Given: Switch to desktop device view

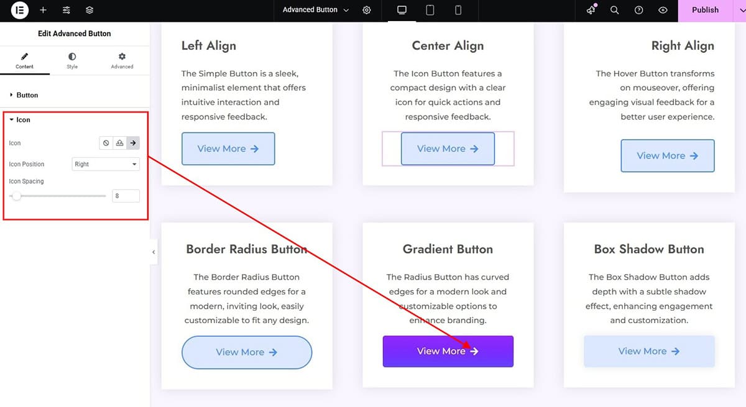Looking at the screenshot, I should tap(402, 10).
